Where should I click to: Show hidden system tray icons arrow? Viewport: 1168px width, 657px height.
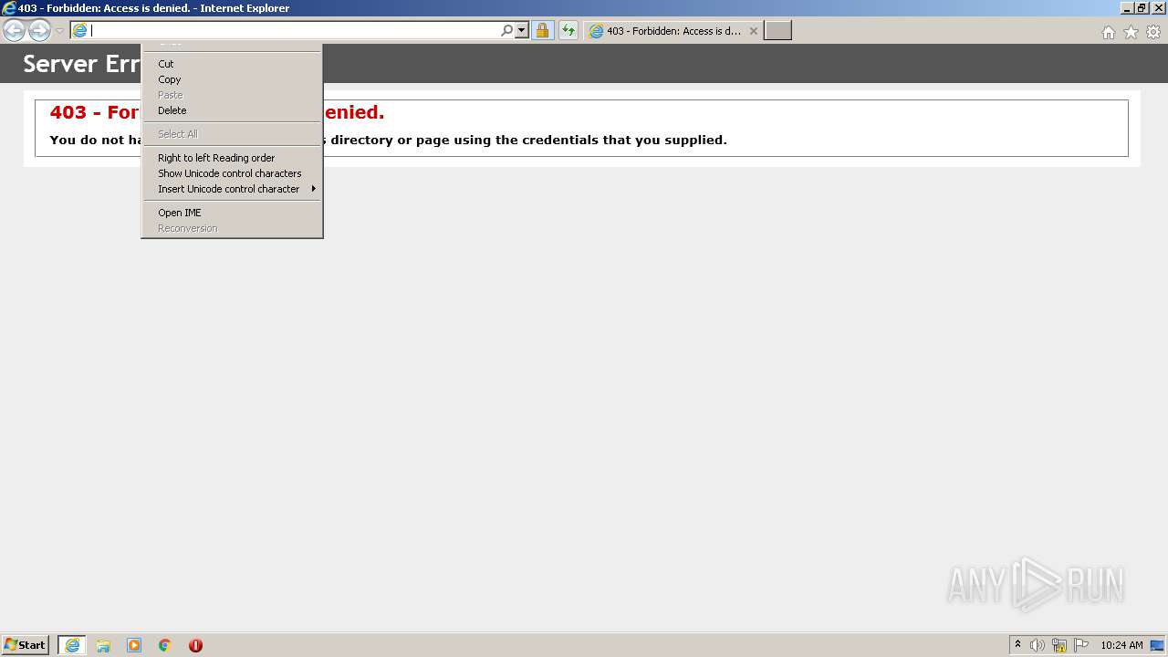(x=1017, y=645)
